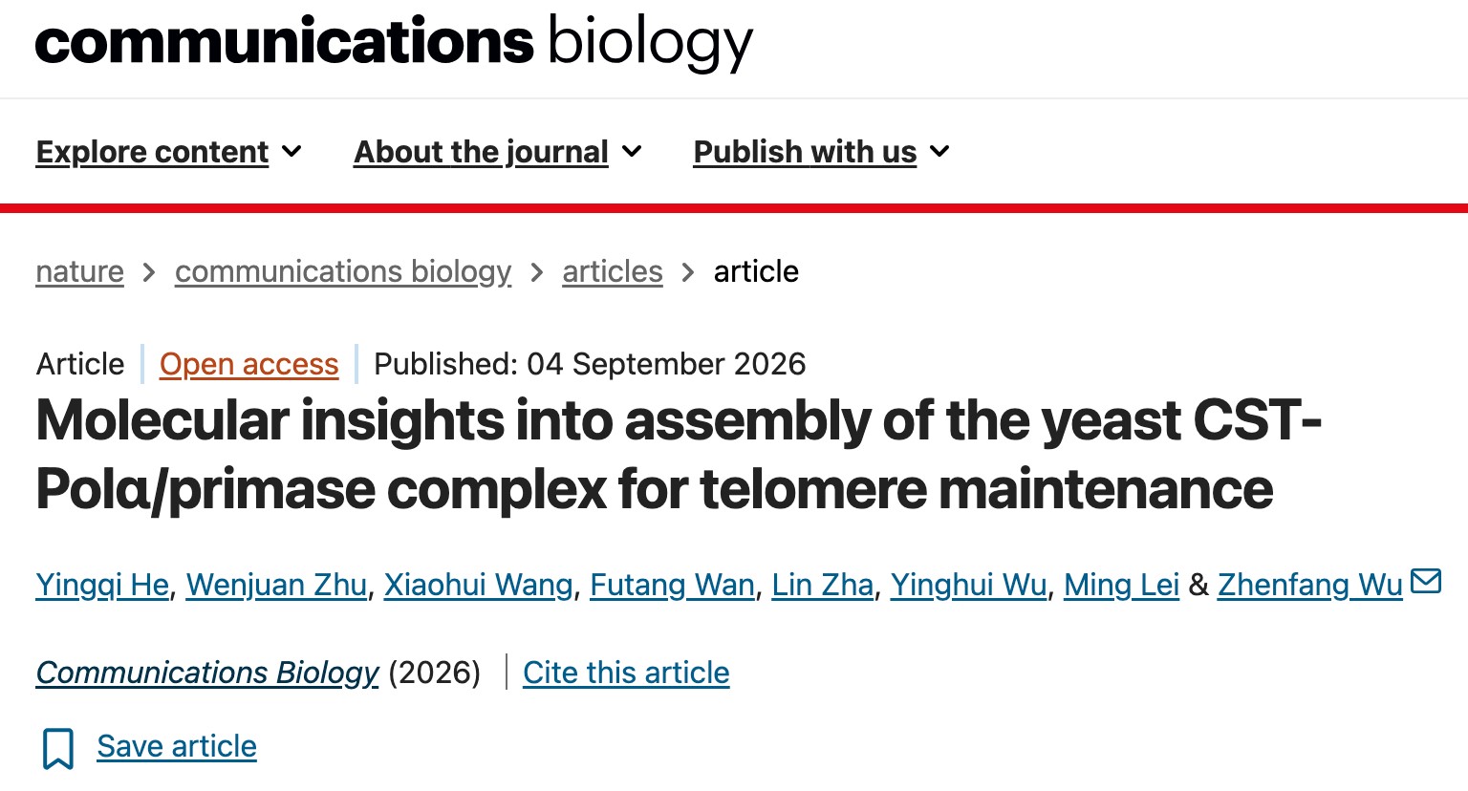Select author Ming Lei
1468x791 pixels.
[1122, 585]
